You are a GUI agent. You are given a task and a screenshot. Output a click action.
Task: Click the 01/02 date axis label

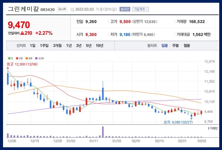coord(71,141)
